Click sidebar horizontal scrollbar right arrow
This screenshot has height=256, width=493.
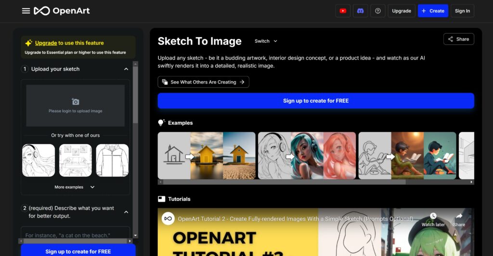(x=130, y=241)
